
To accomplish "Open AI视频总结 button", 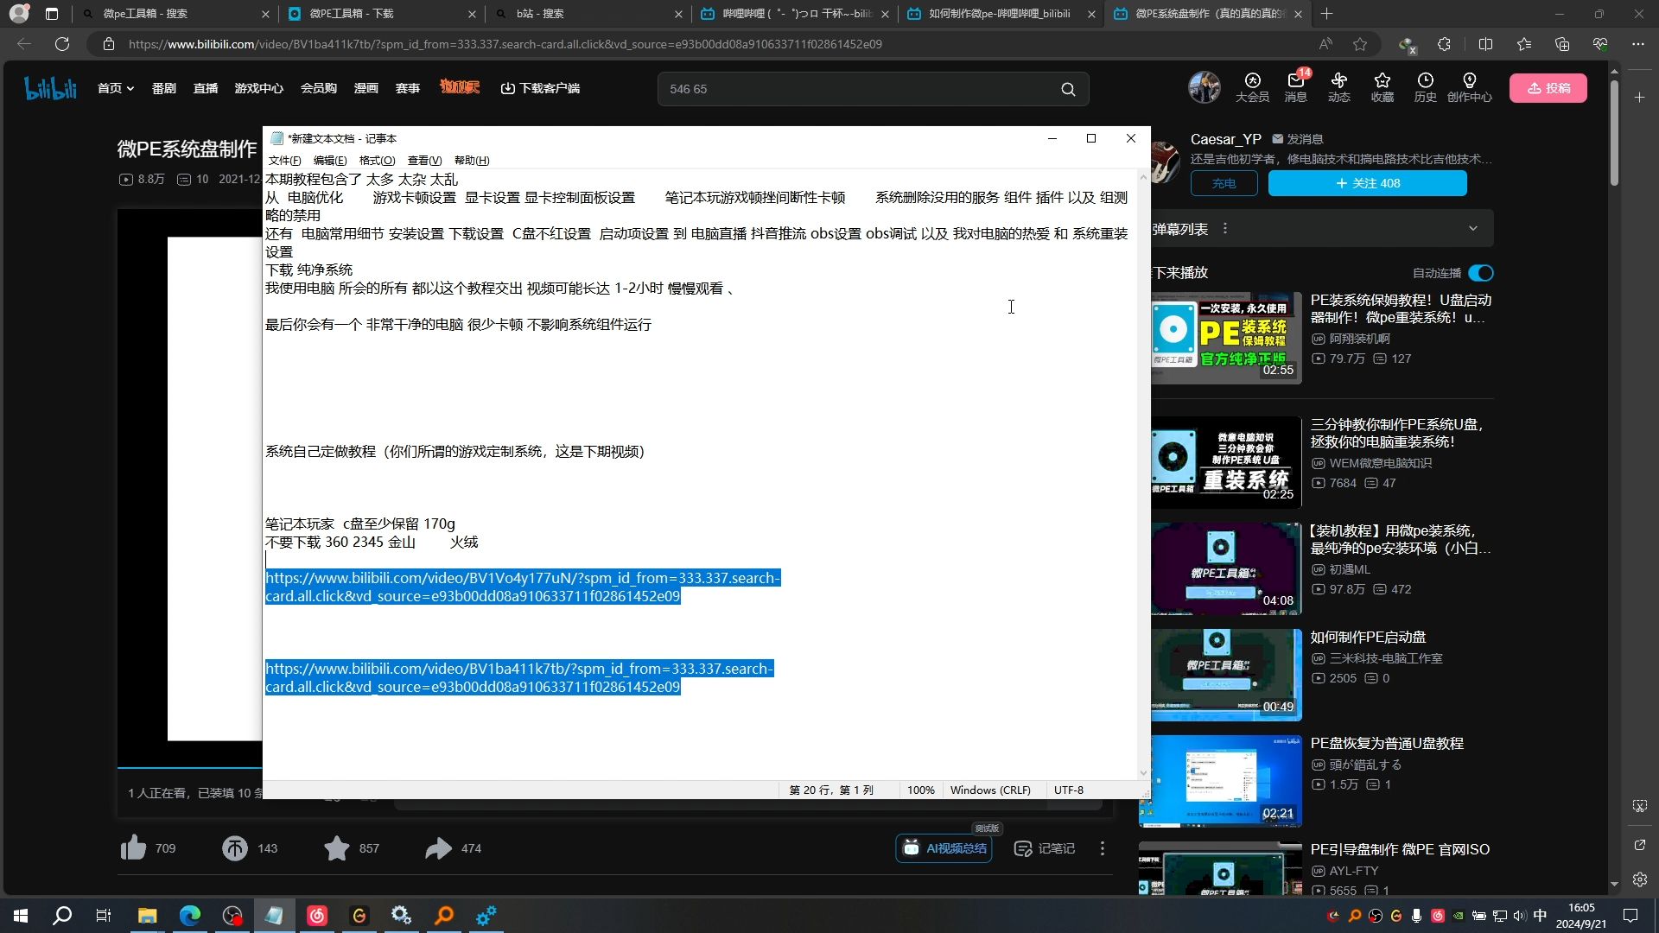I will pos(944,848).
